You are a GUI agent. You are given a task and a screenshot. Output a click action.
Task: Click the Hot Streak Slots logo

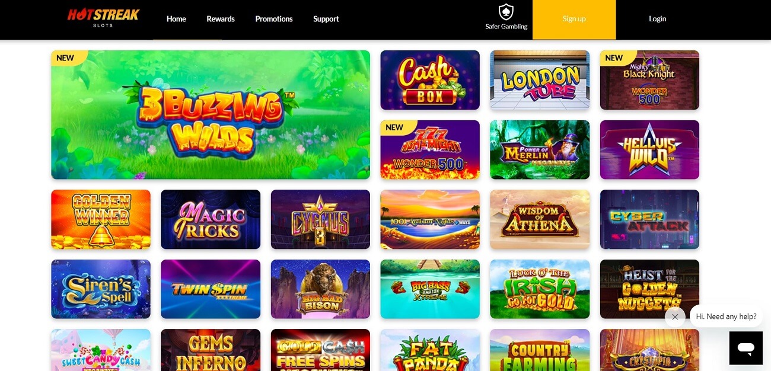tap(103, 18)
